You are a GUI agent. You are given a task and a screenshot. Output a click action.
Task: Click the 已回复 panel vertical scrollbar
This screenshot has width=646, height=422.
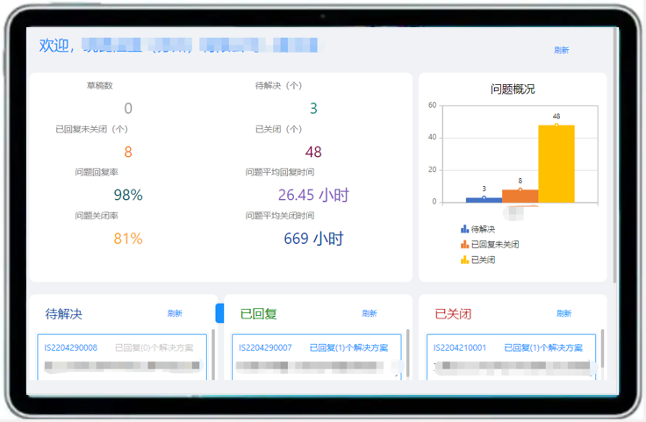pyautogui.click(x=407, y=351)
